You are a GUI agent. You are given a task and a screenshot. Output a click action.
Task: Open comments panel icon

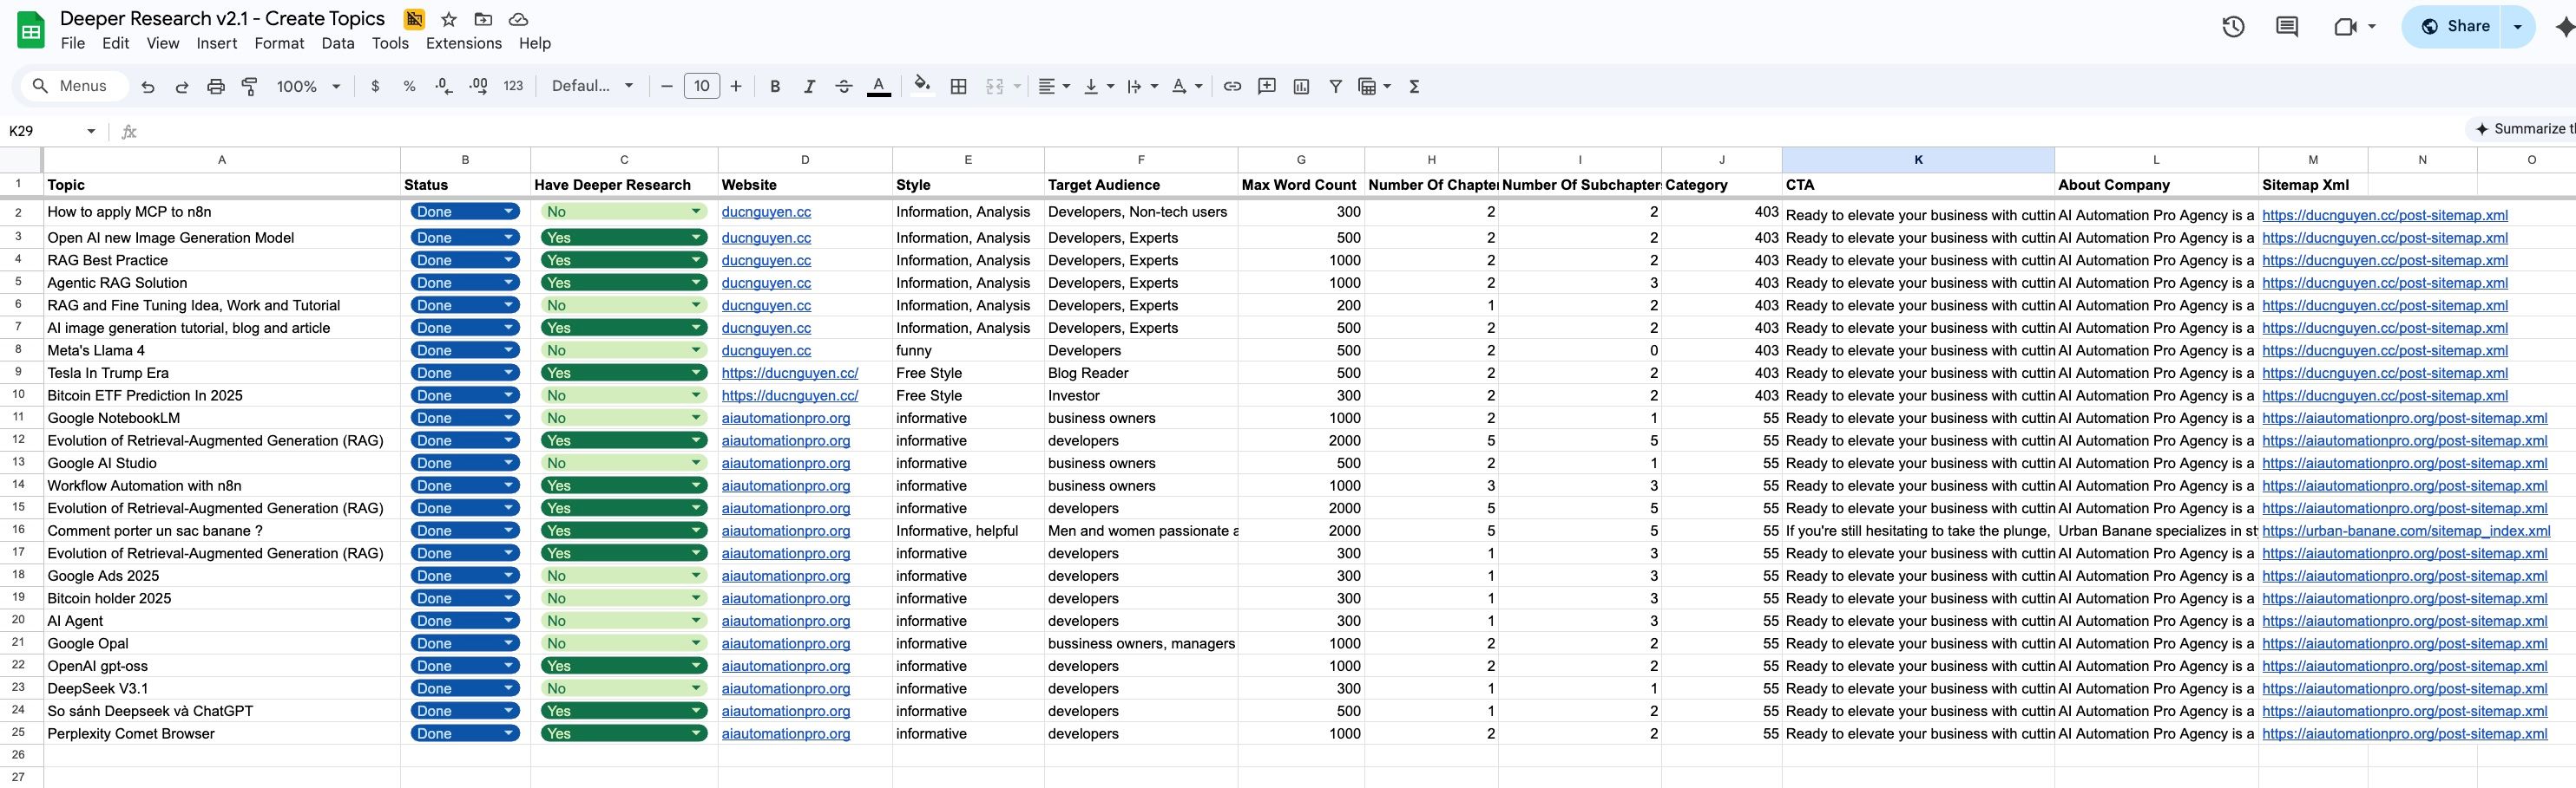(2286, 27)
